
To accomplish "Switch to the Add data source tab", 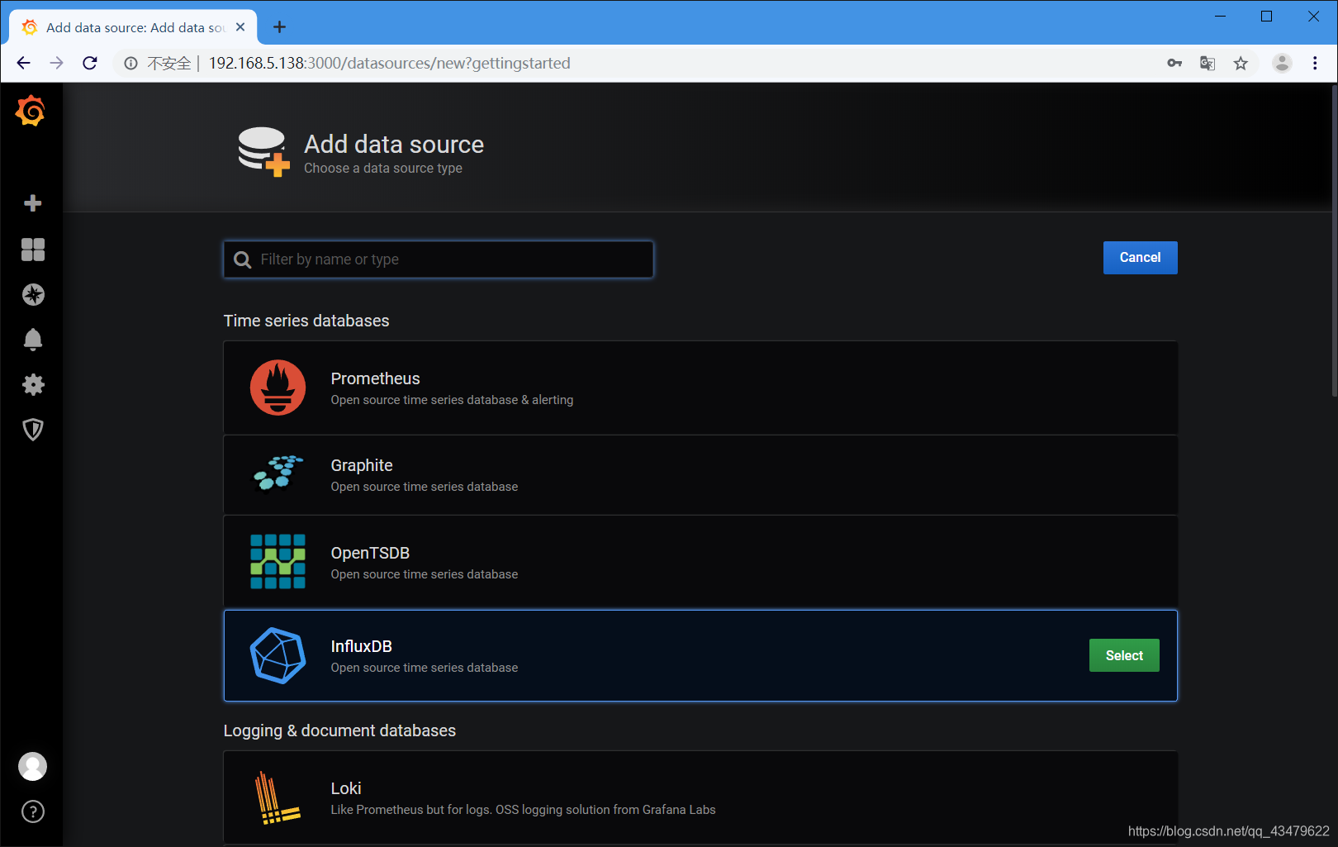I will 133,27.
